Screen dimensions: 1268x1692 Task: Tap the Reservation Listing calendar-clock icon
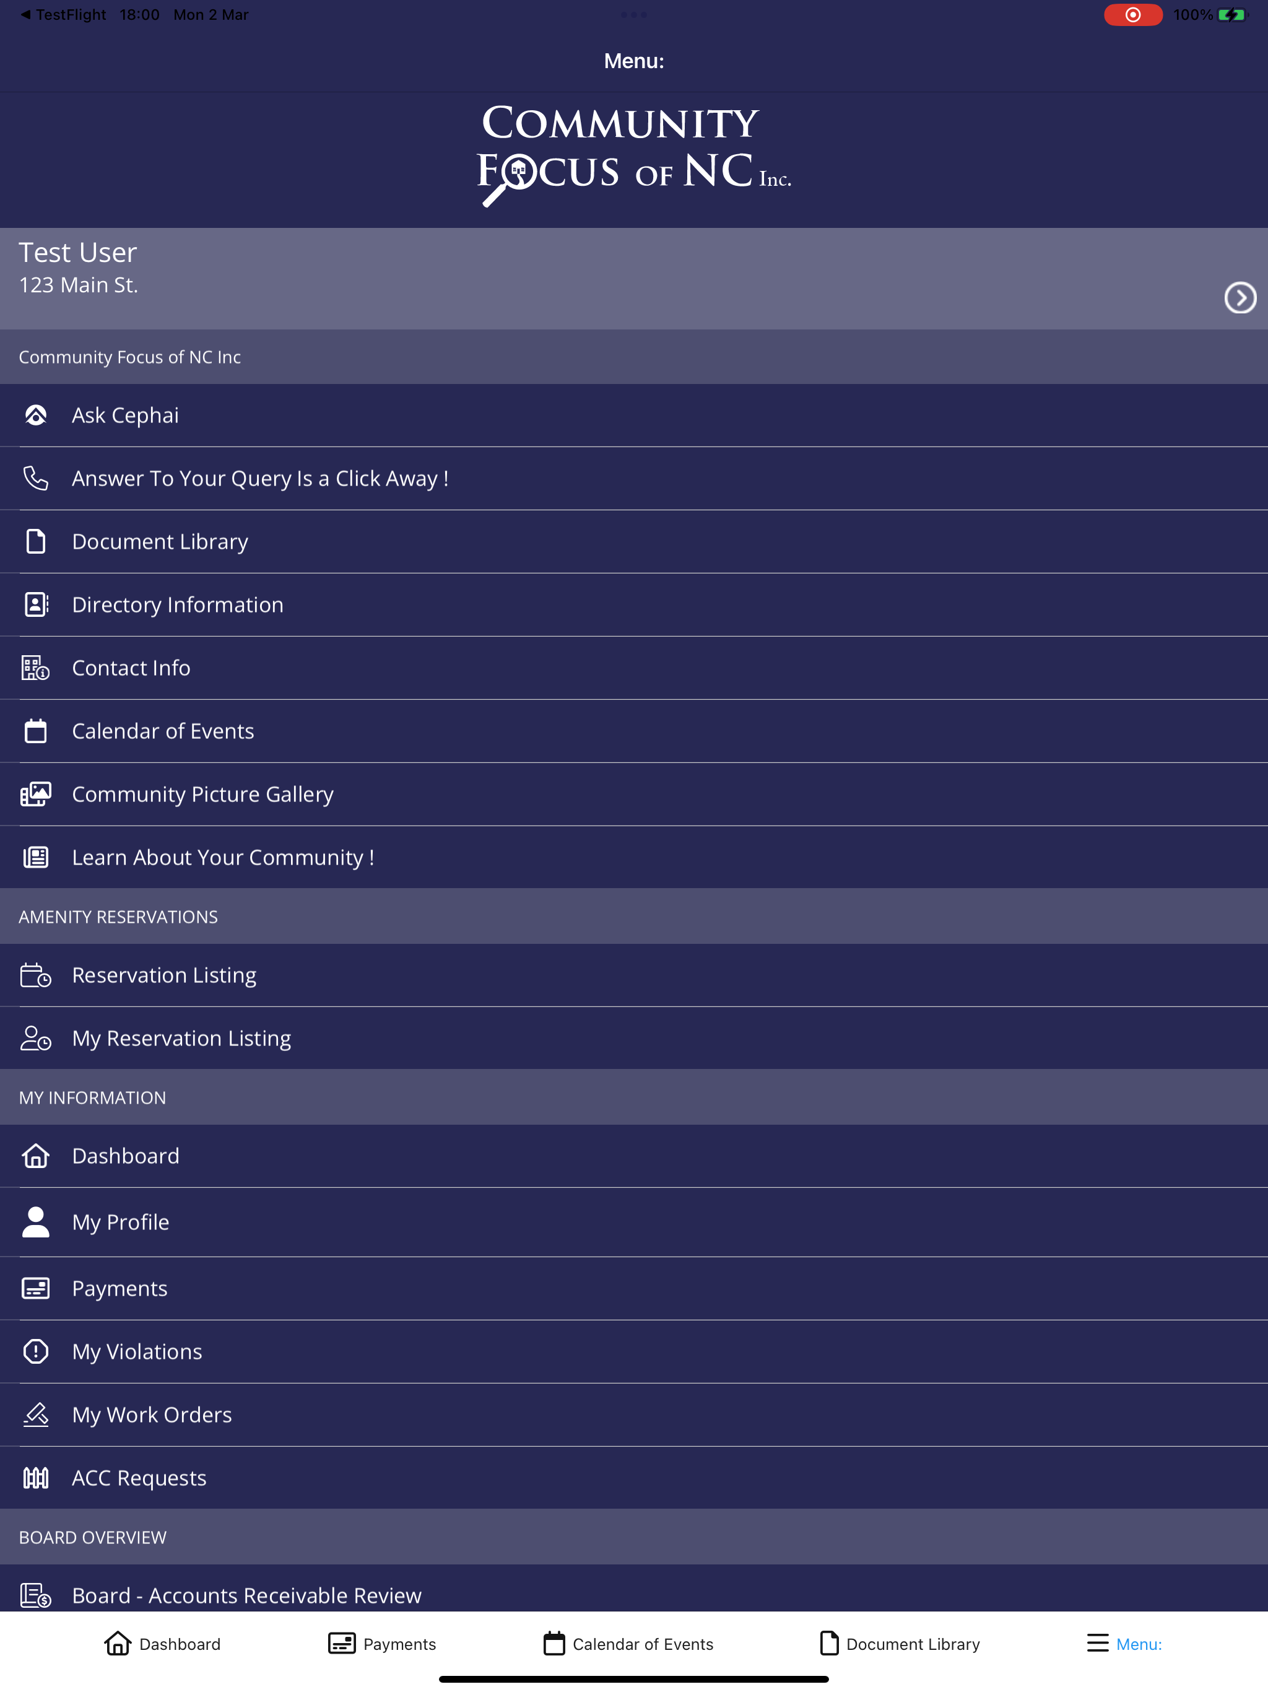pyautogui.click(x=36, y=975)
